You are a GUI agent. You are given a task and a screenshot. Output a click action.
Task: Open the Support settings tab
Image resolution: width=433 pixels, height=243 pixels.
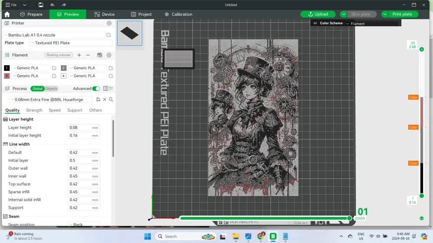pos(75,110)
